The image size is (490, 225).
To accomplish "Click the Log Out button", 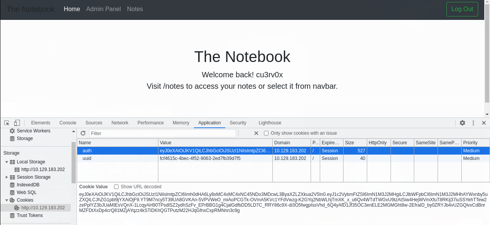I will coord(462,9).
